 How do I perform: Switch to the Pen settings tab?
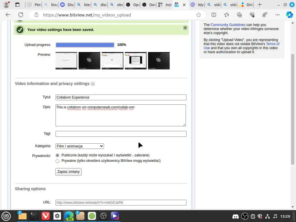point(34,5)
